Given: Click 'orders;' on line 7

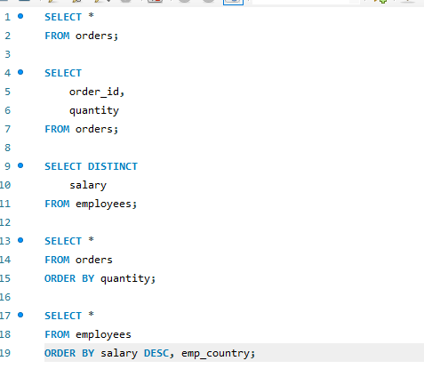Looking at the screenshot, I should coord(97,129).
